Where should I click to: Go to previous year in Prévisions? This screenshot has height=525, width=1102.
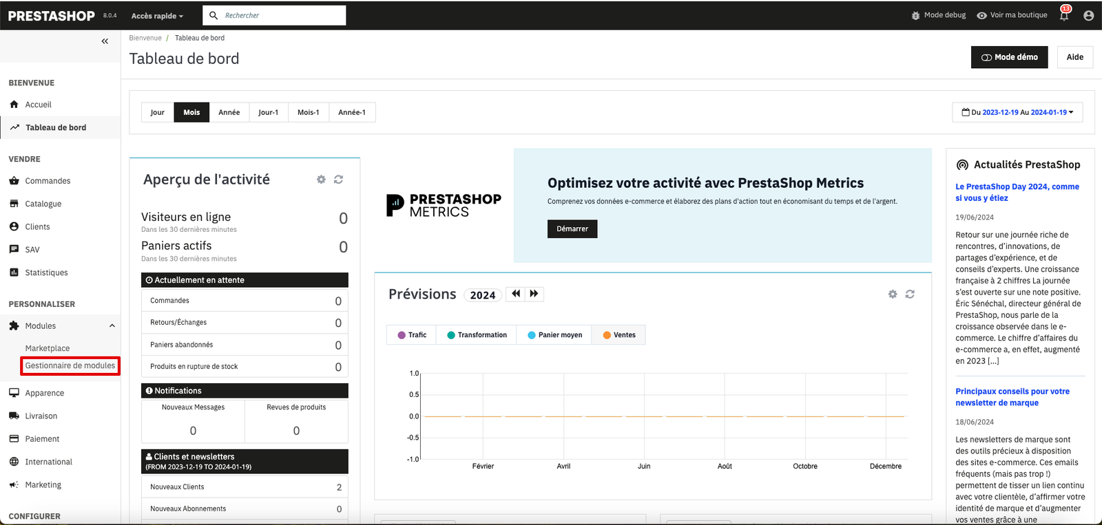point(516,294)
